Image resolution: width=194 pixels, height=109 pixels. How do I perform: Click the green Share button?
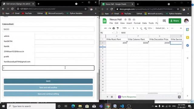click(175, 21)
